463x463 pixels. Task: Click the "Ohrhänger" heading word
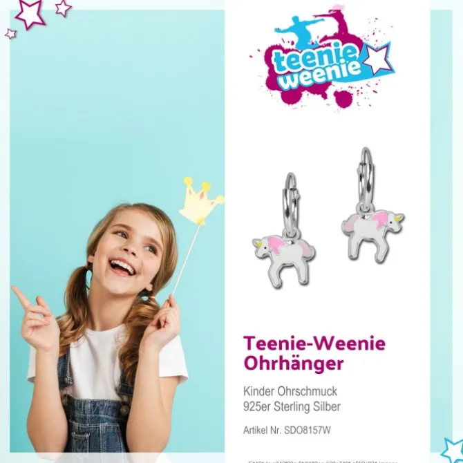(x=294, y=363)
